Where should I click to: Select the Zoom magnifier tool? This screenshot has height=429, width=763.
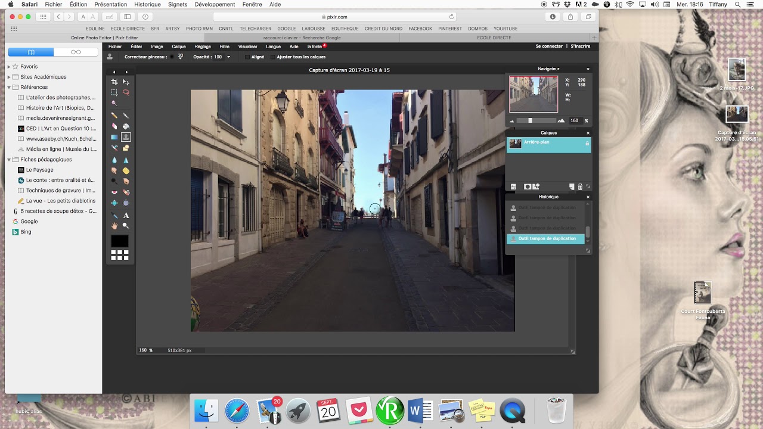tap(126, 226)
